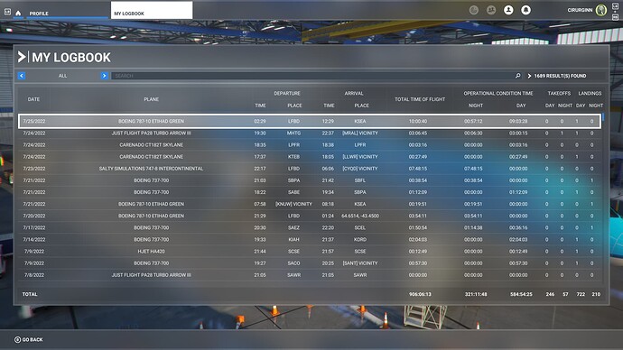Select the 7/17/2022 Boeing 737-700 row
Image resolution: width=623 pixels, height=350 pixels.
point(310,228)
